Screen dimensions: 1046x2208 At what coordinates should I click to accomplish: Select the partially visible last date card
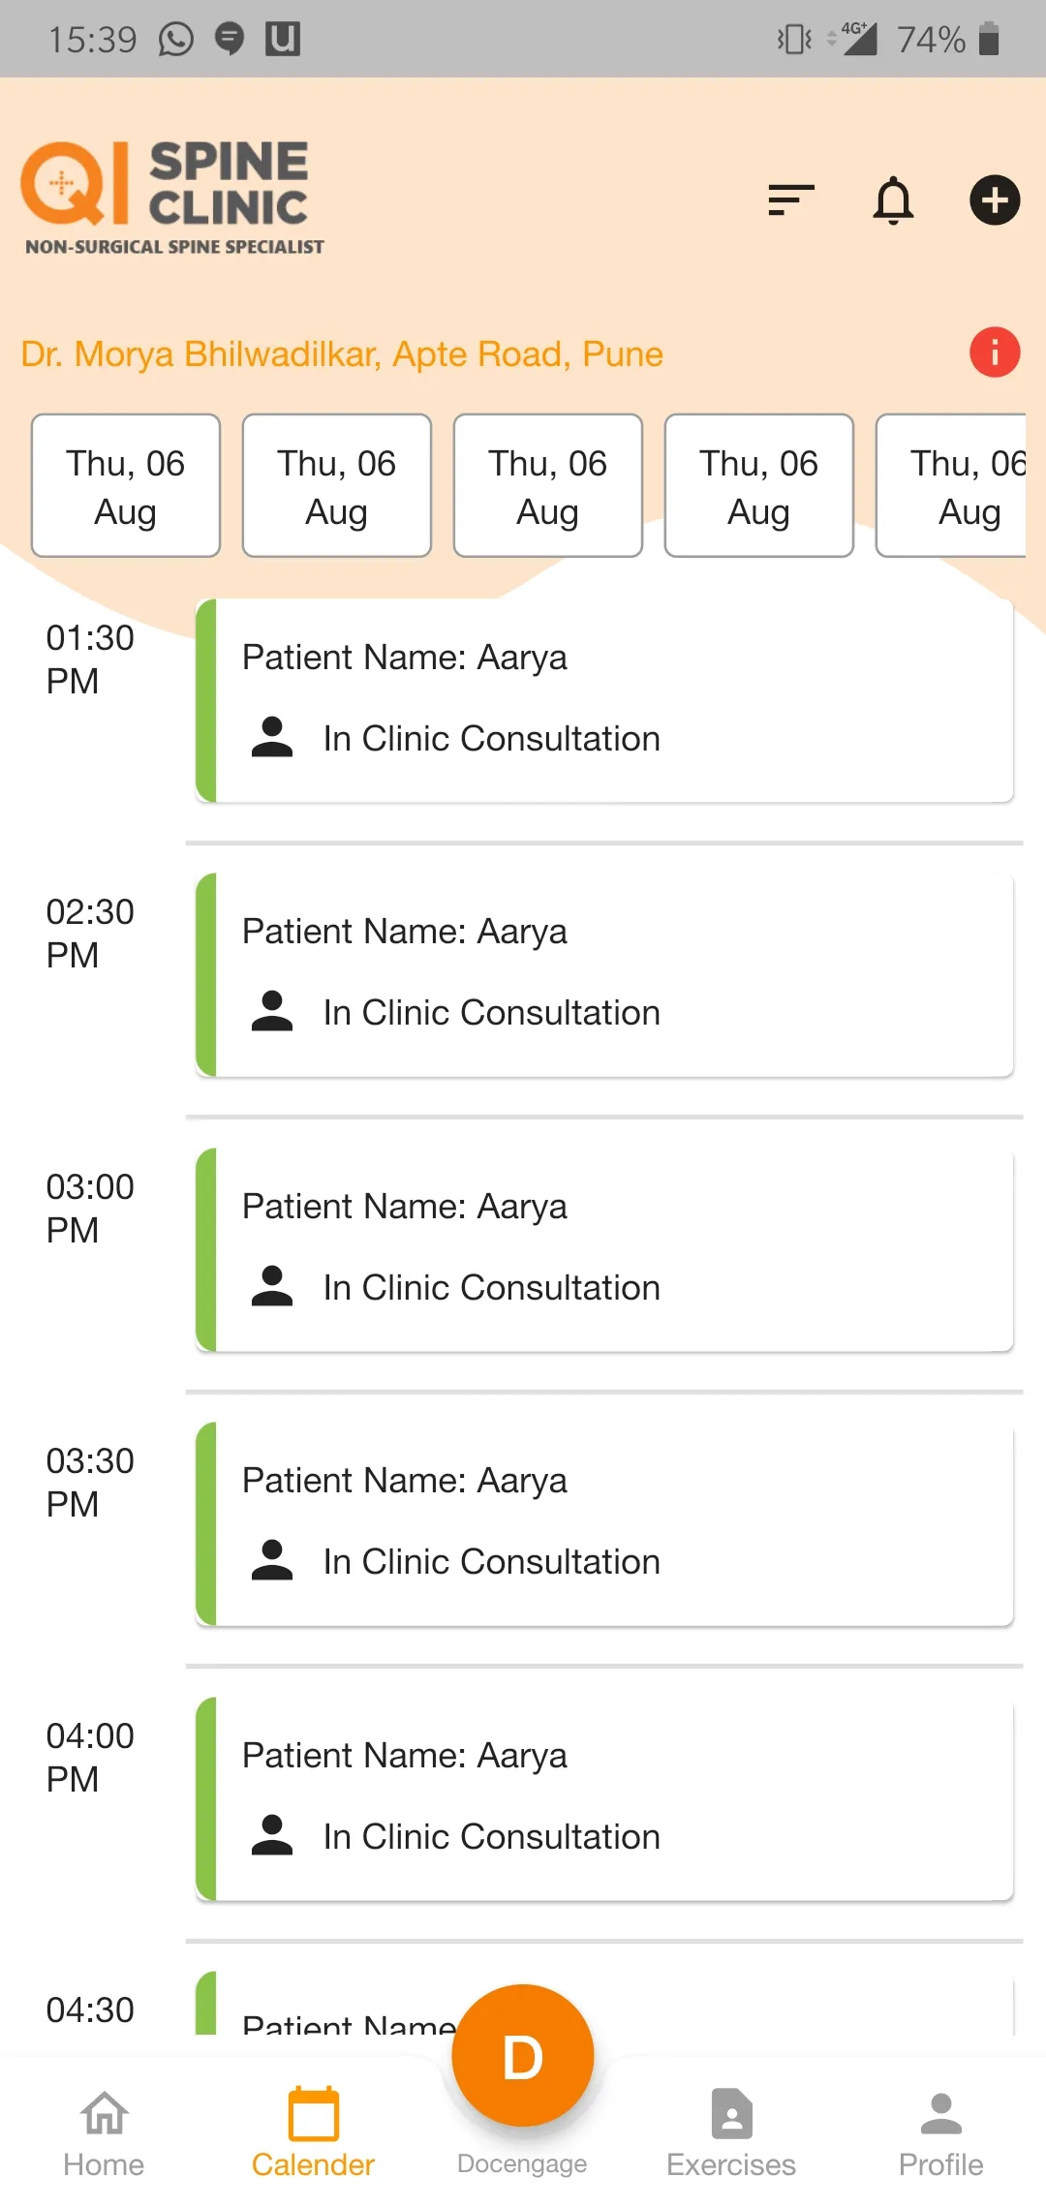[x=951, y=486]
